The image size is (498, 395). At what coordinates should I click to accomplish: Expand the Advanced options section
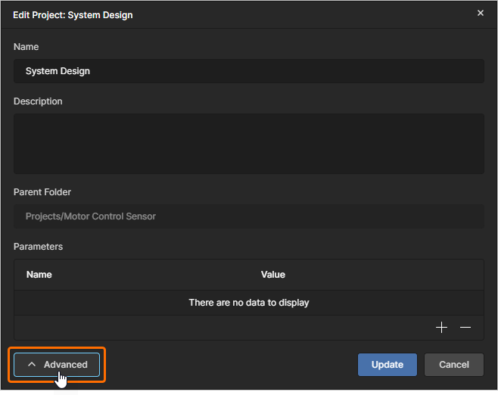[x=58, y=365]
